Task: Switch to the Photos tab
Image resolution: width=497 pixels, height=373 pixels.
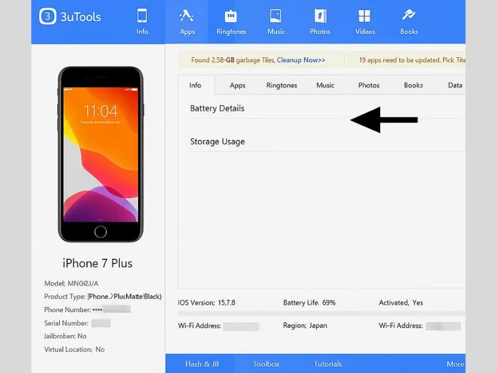Action: coord(368,85)
